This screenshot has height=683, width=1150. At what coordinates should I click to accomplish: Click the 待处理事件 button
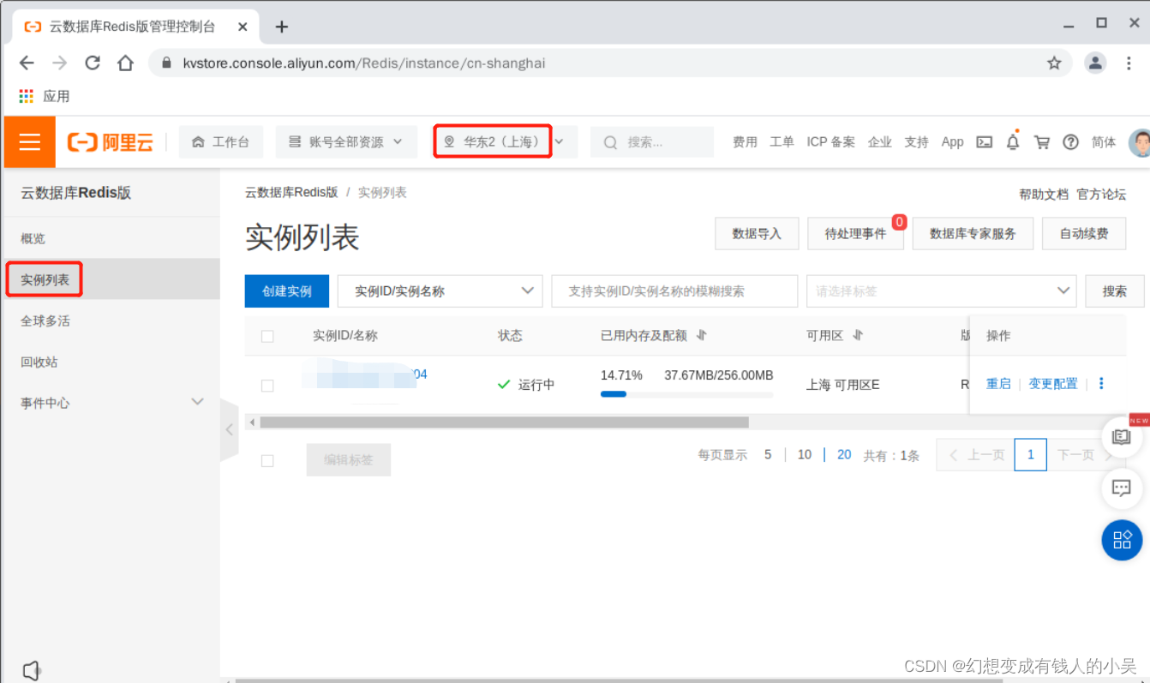coord(855,233)
